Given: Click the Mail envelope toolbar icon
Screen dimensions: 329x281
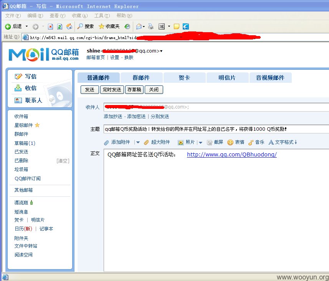Looking at the screenshot, I should point(139,26).
